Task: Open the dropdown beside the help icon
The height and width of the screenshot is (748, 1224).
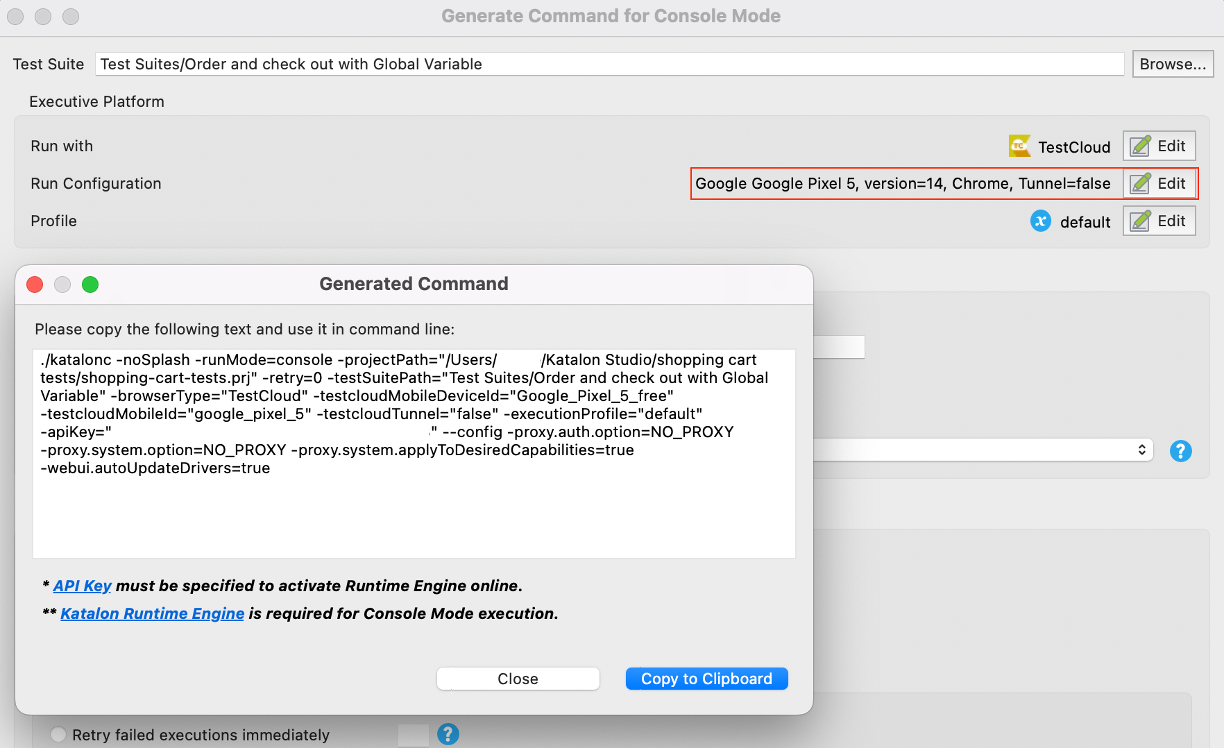Action: click(983, 450)
